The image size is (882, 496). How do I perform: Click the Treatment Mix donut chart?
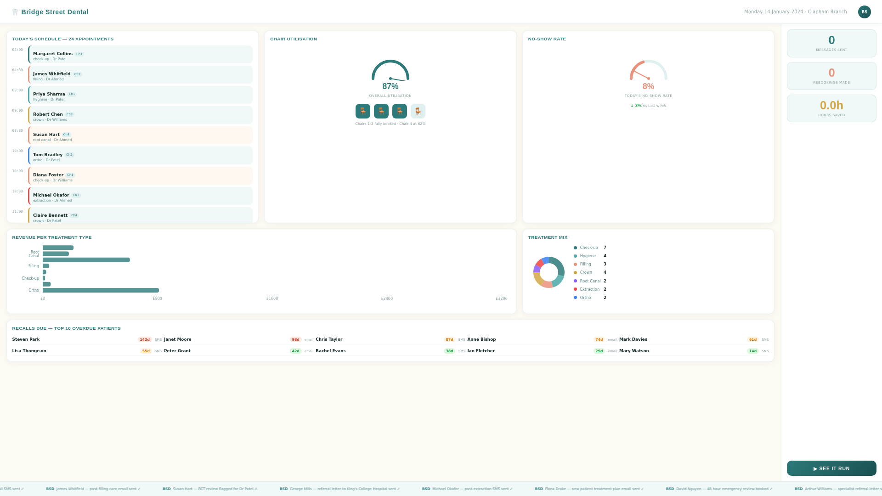(x=549, y=272)
